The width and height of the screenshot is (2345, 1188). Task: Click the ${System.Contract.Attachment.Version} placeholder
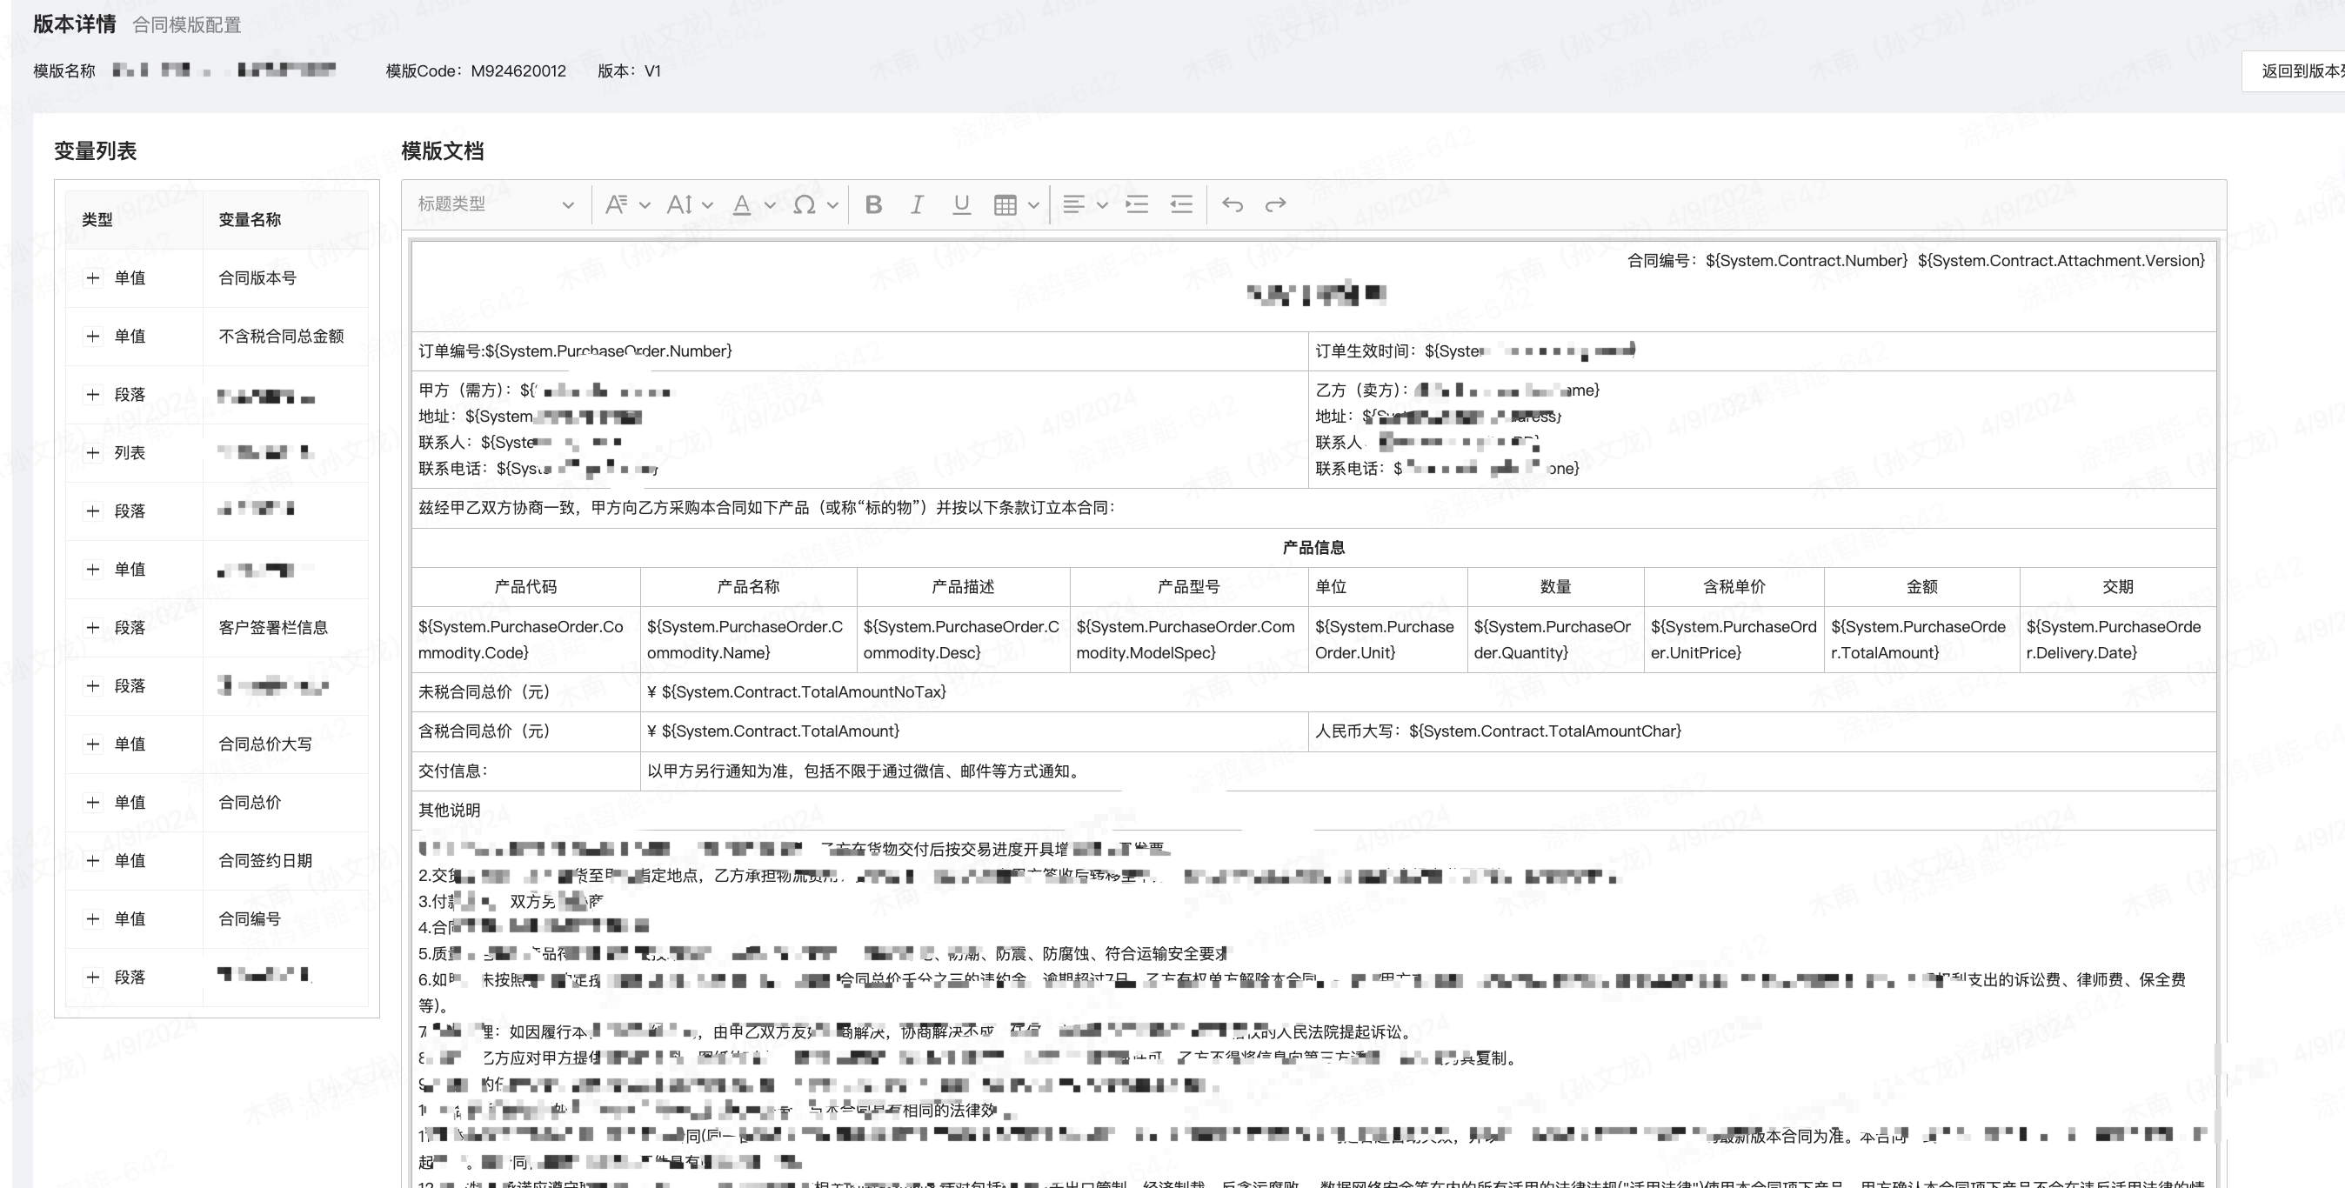2061,260
